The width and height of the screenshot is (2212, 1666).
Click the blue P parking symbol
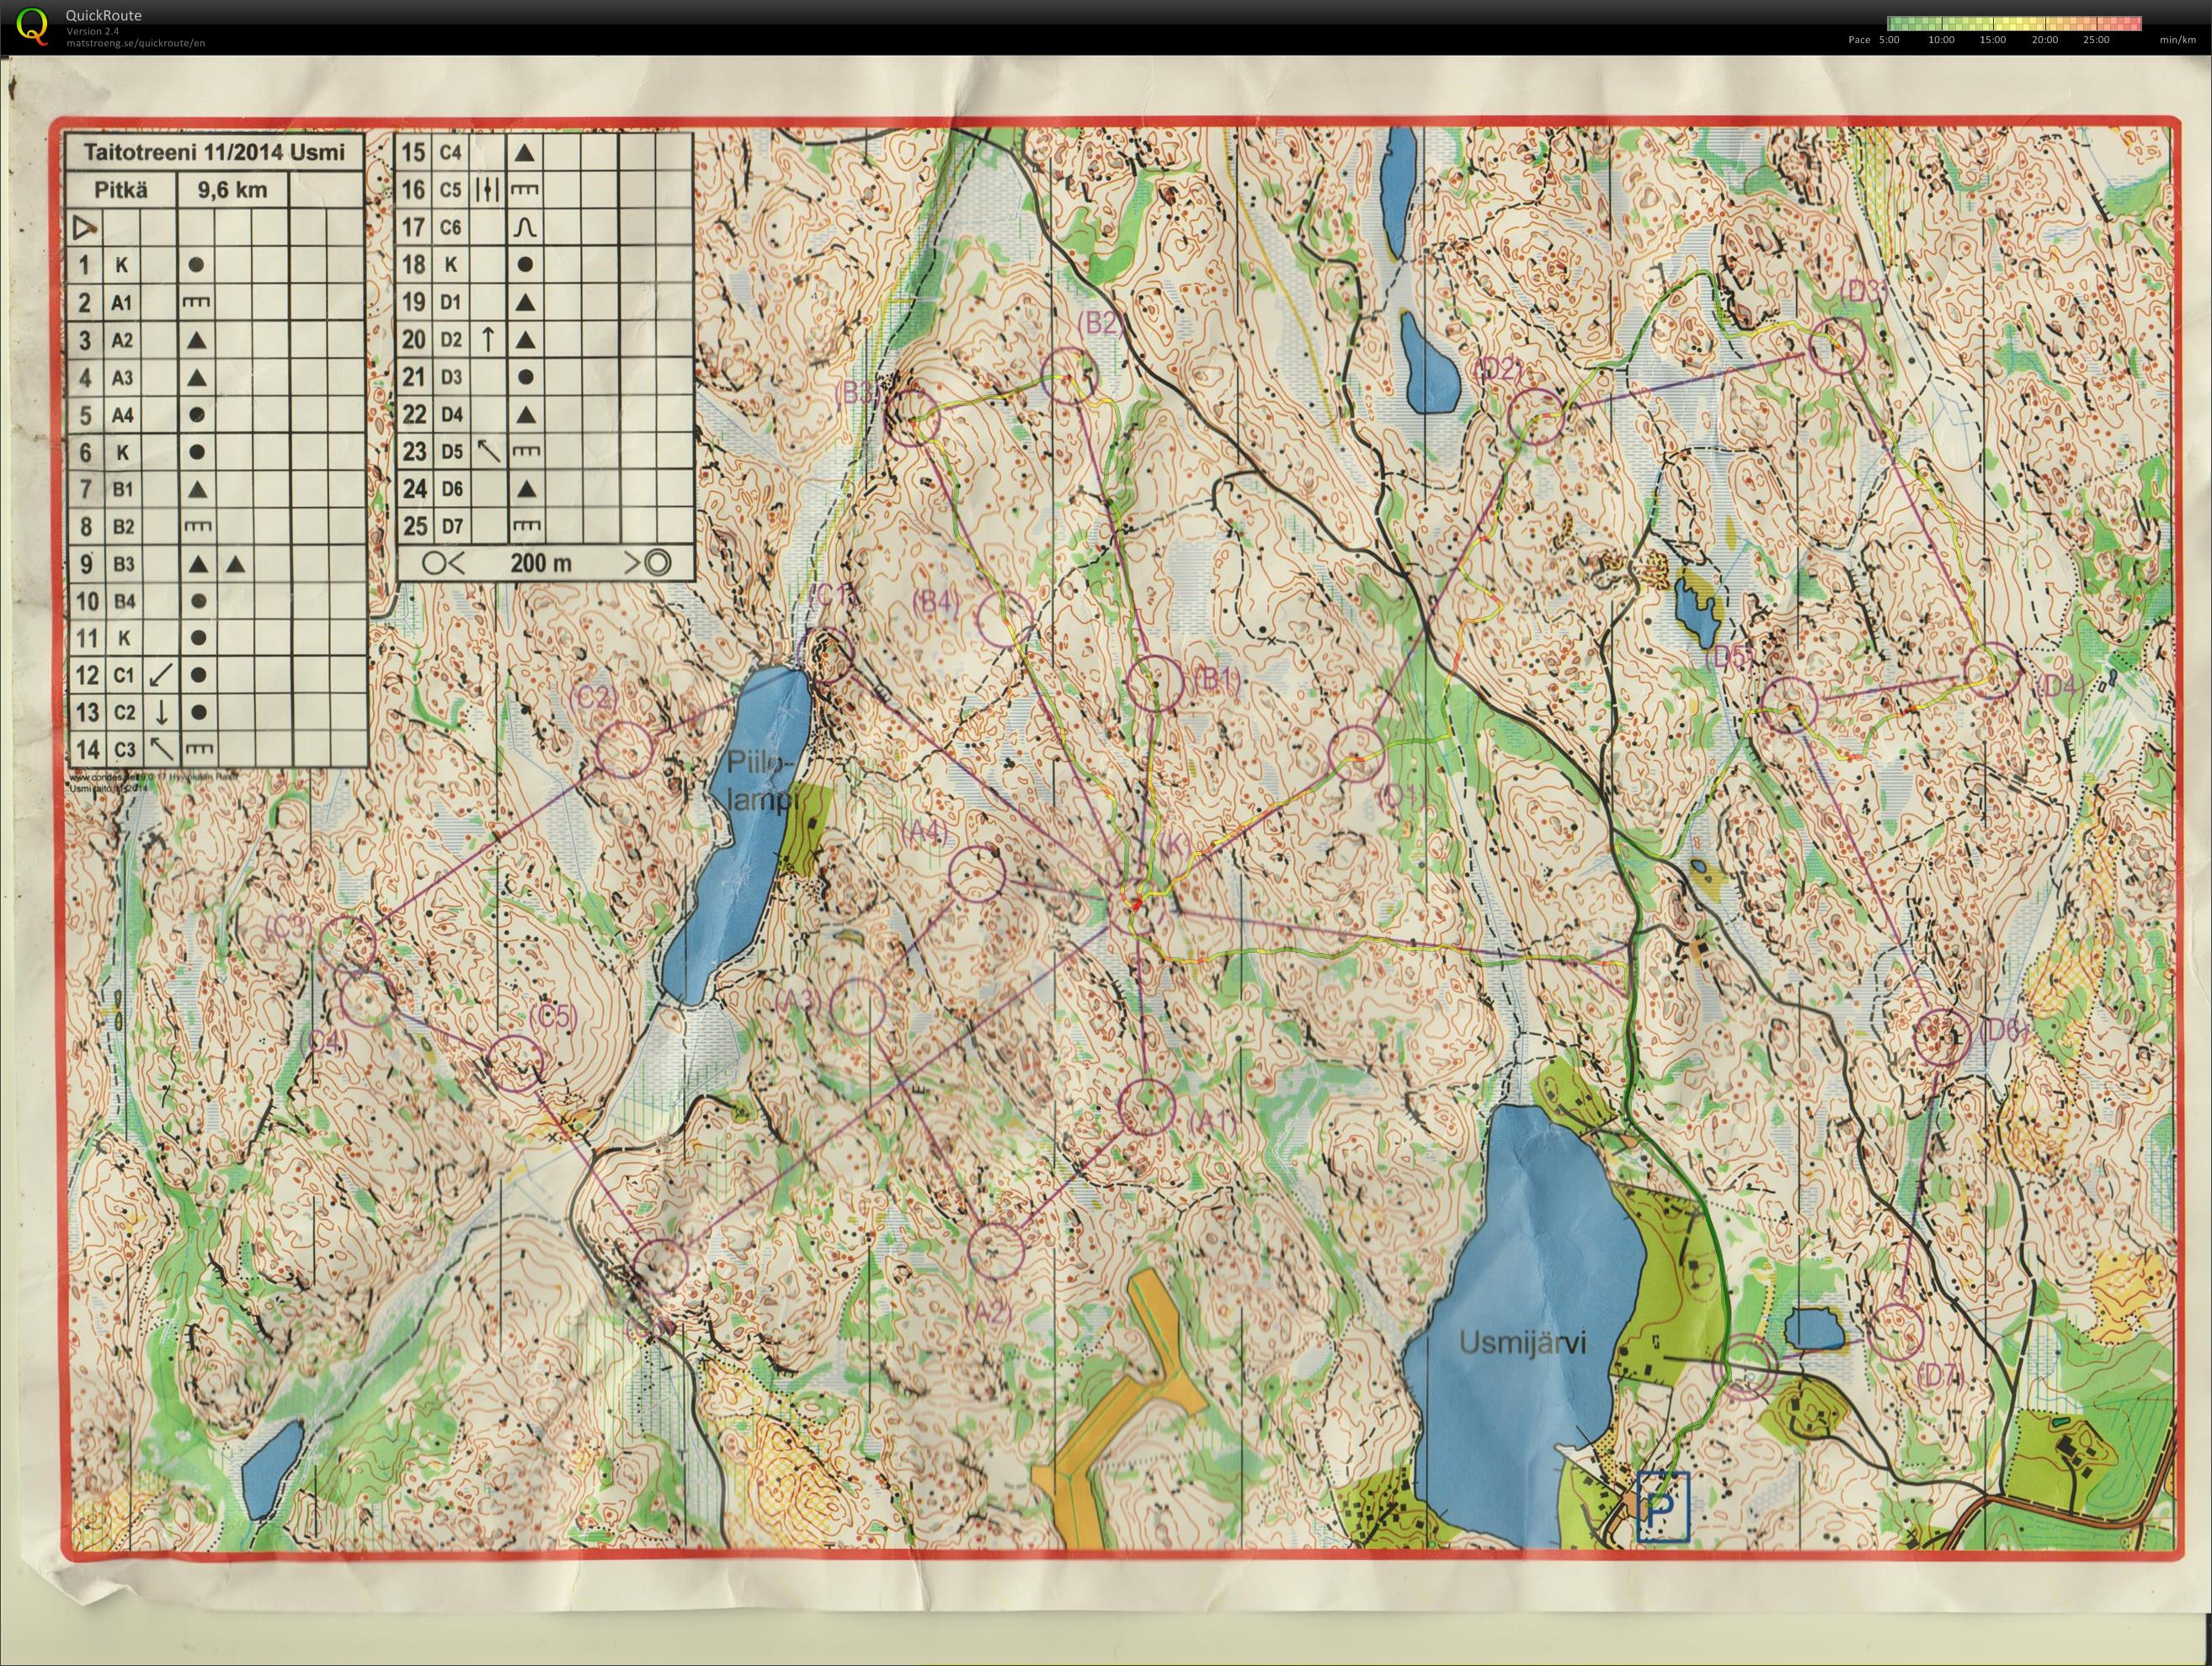point(1662,1505)
